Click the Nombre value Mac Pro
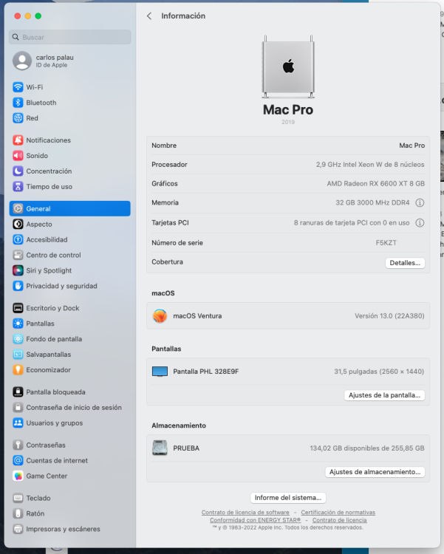This screenshot has height=554, width=444. pos(411,146)
